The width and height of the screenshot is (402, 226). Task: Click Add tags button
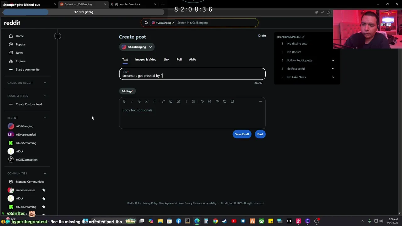[x=127, y=91]
